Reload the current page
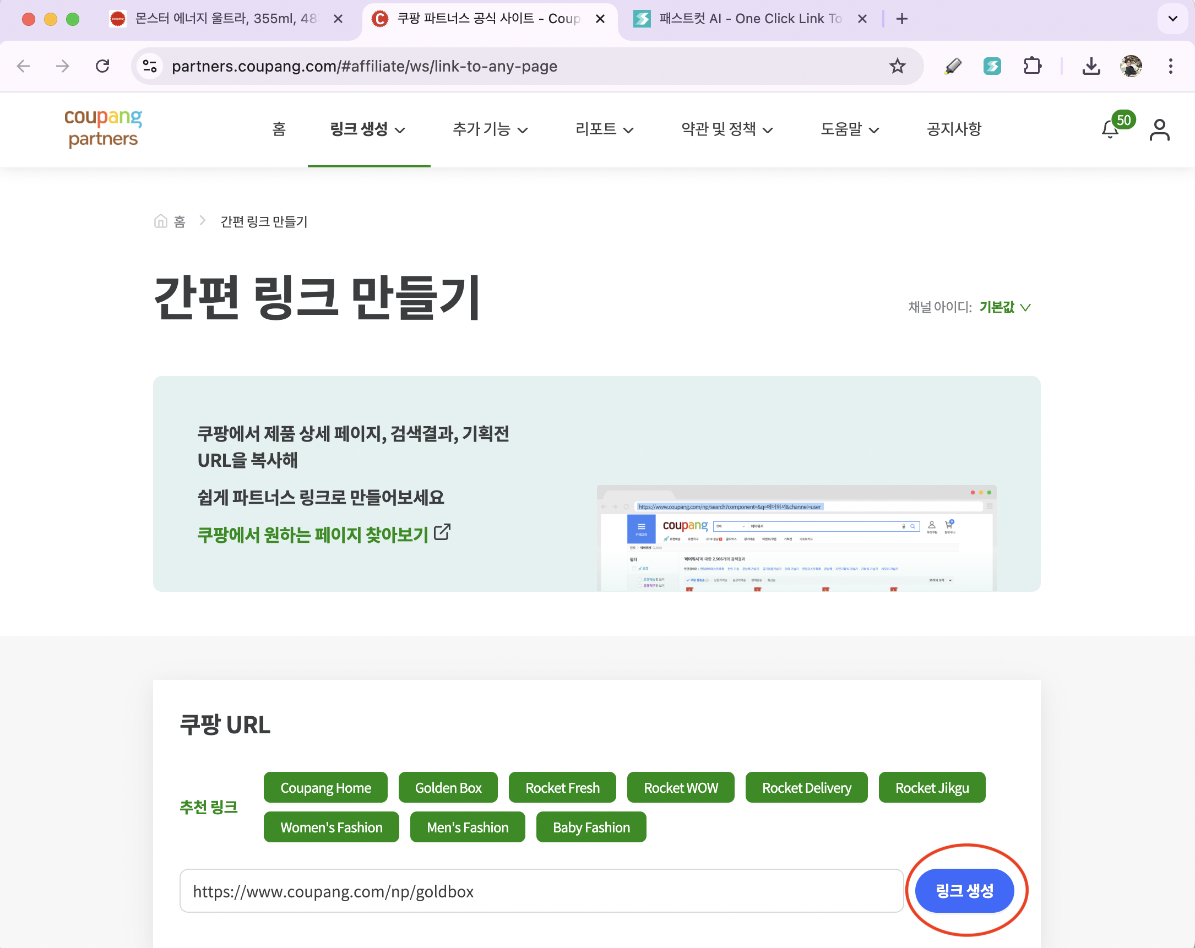Viewport: 1195px width, 948px height. [x=102, y=67]
